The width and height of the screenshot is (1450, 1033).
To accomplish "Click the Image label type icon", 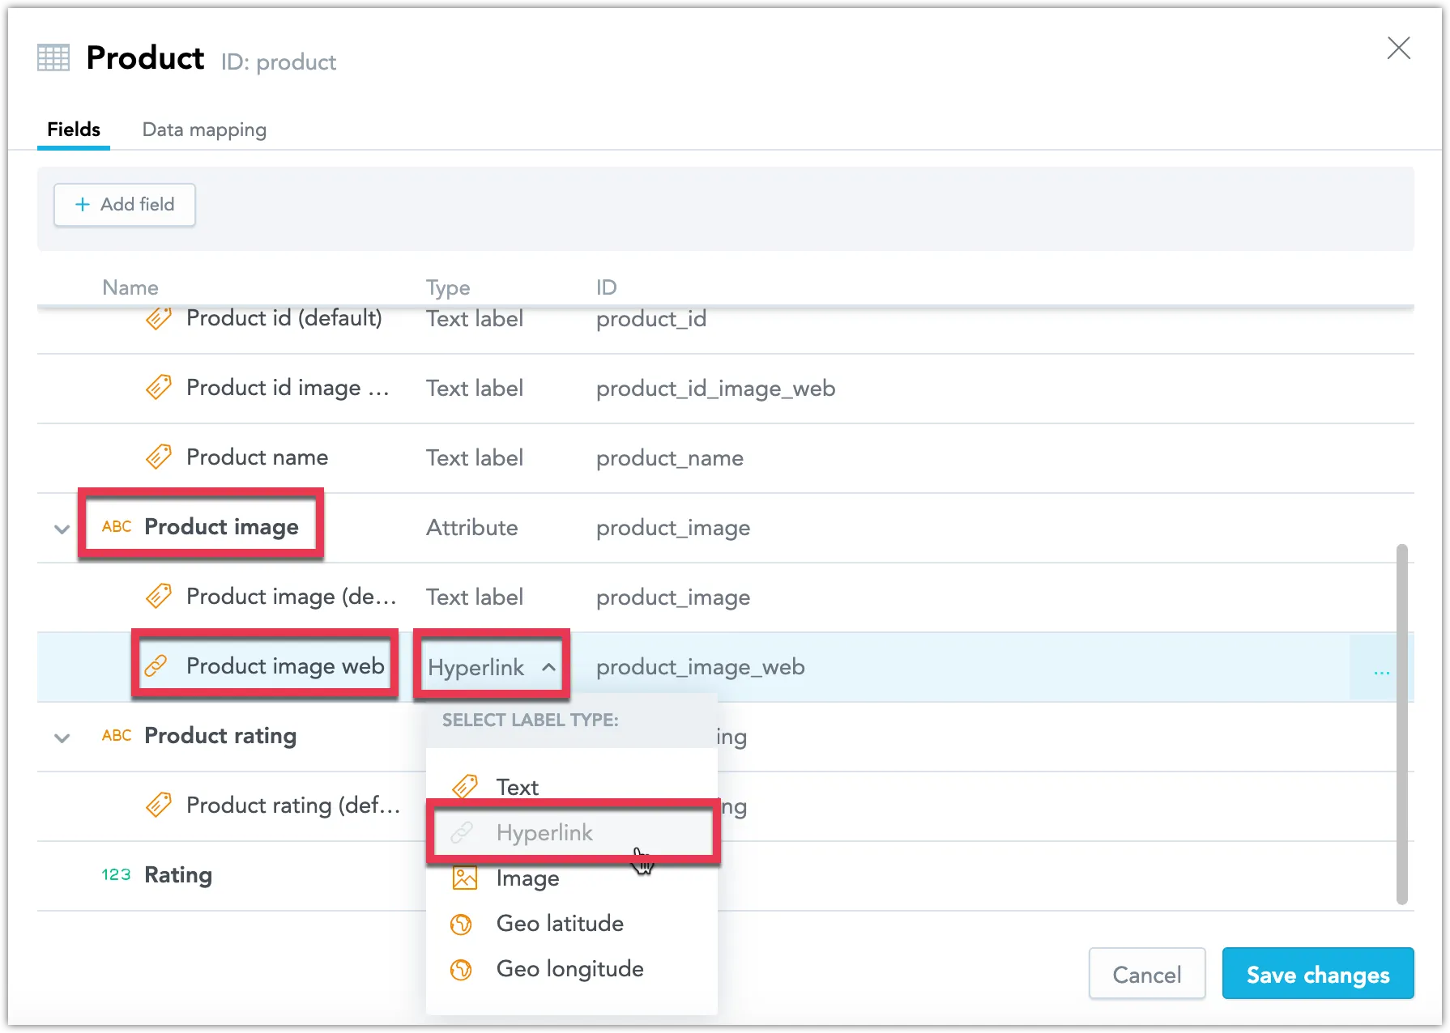I will click(464, 878).
